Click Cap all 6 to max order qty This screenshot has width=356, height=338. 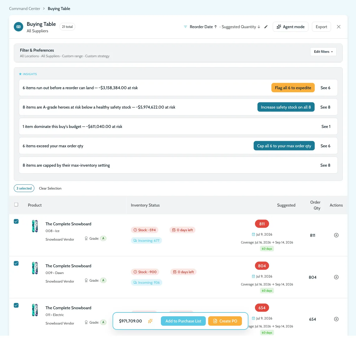(284, 146)
